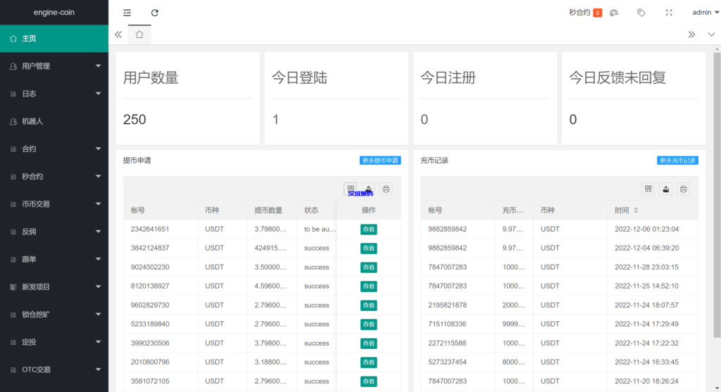Click the 更多充币记录 button

(x=678, y=160)
